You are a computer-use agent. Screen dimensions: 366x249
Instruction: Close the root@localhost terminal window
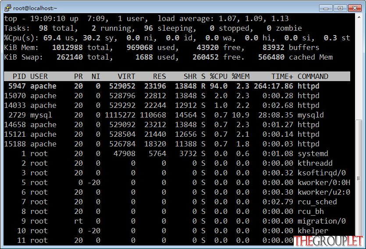pyautogui.click(x=355, y=8)
